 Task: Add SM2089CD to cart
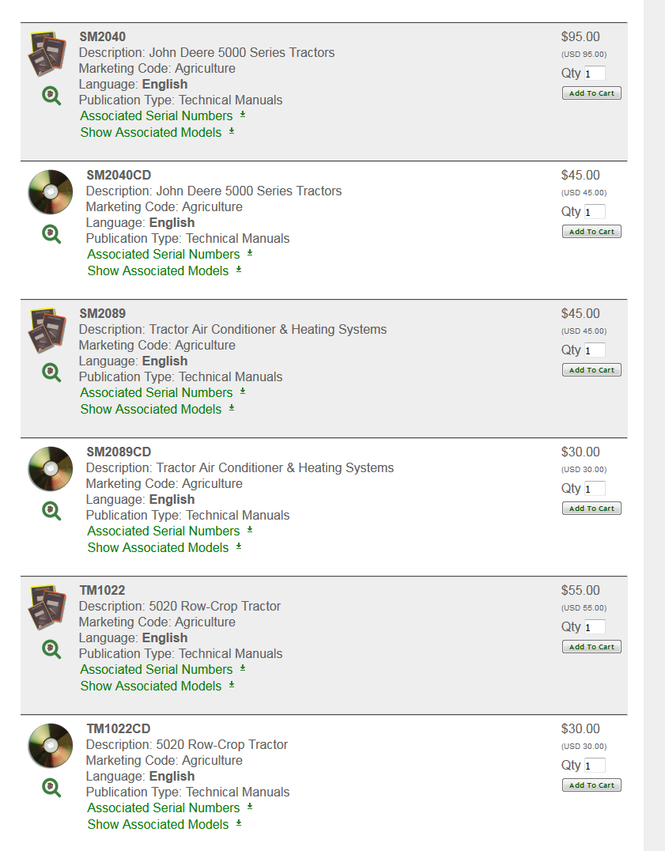coord(591,509)
